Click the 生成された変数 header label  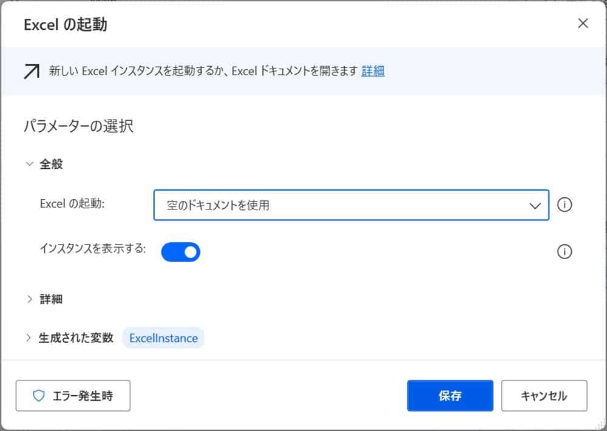click(x=76, y=338)
